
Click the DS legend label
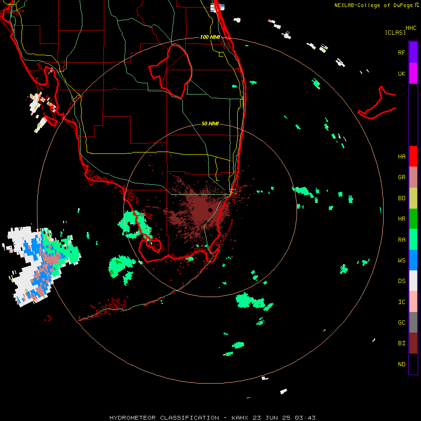(x=401, y=281)
